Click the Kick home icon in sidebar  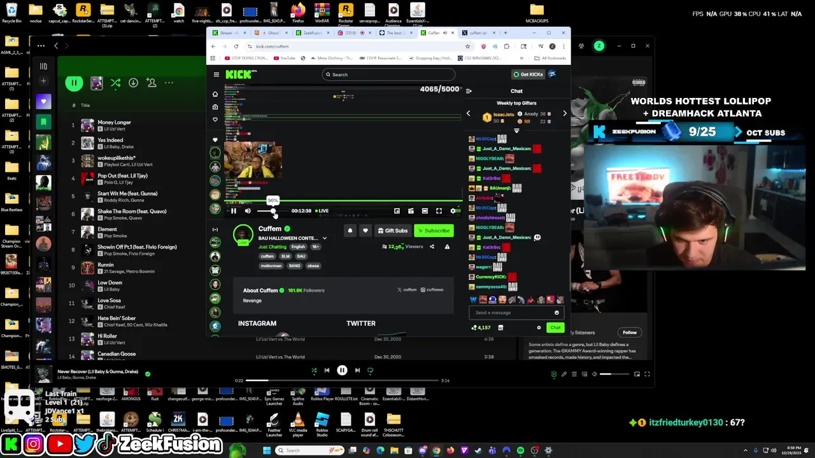(x=215, y=94)
